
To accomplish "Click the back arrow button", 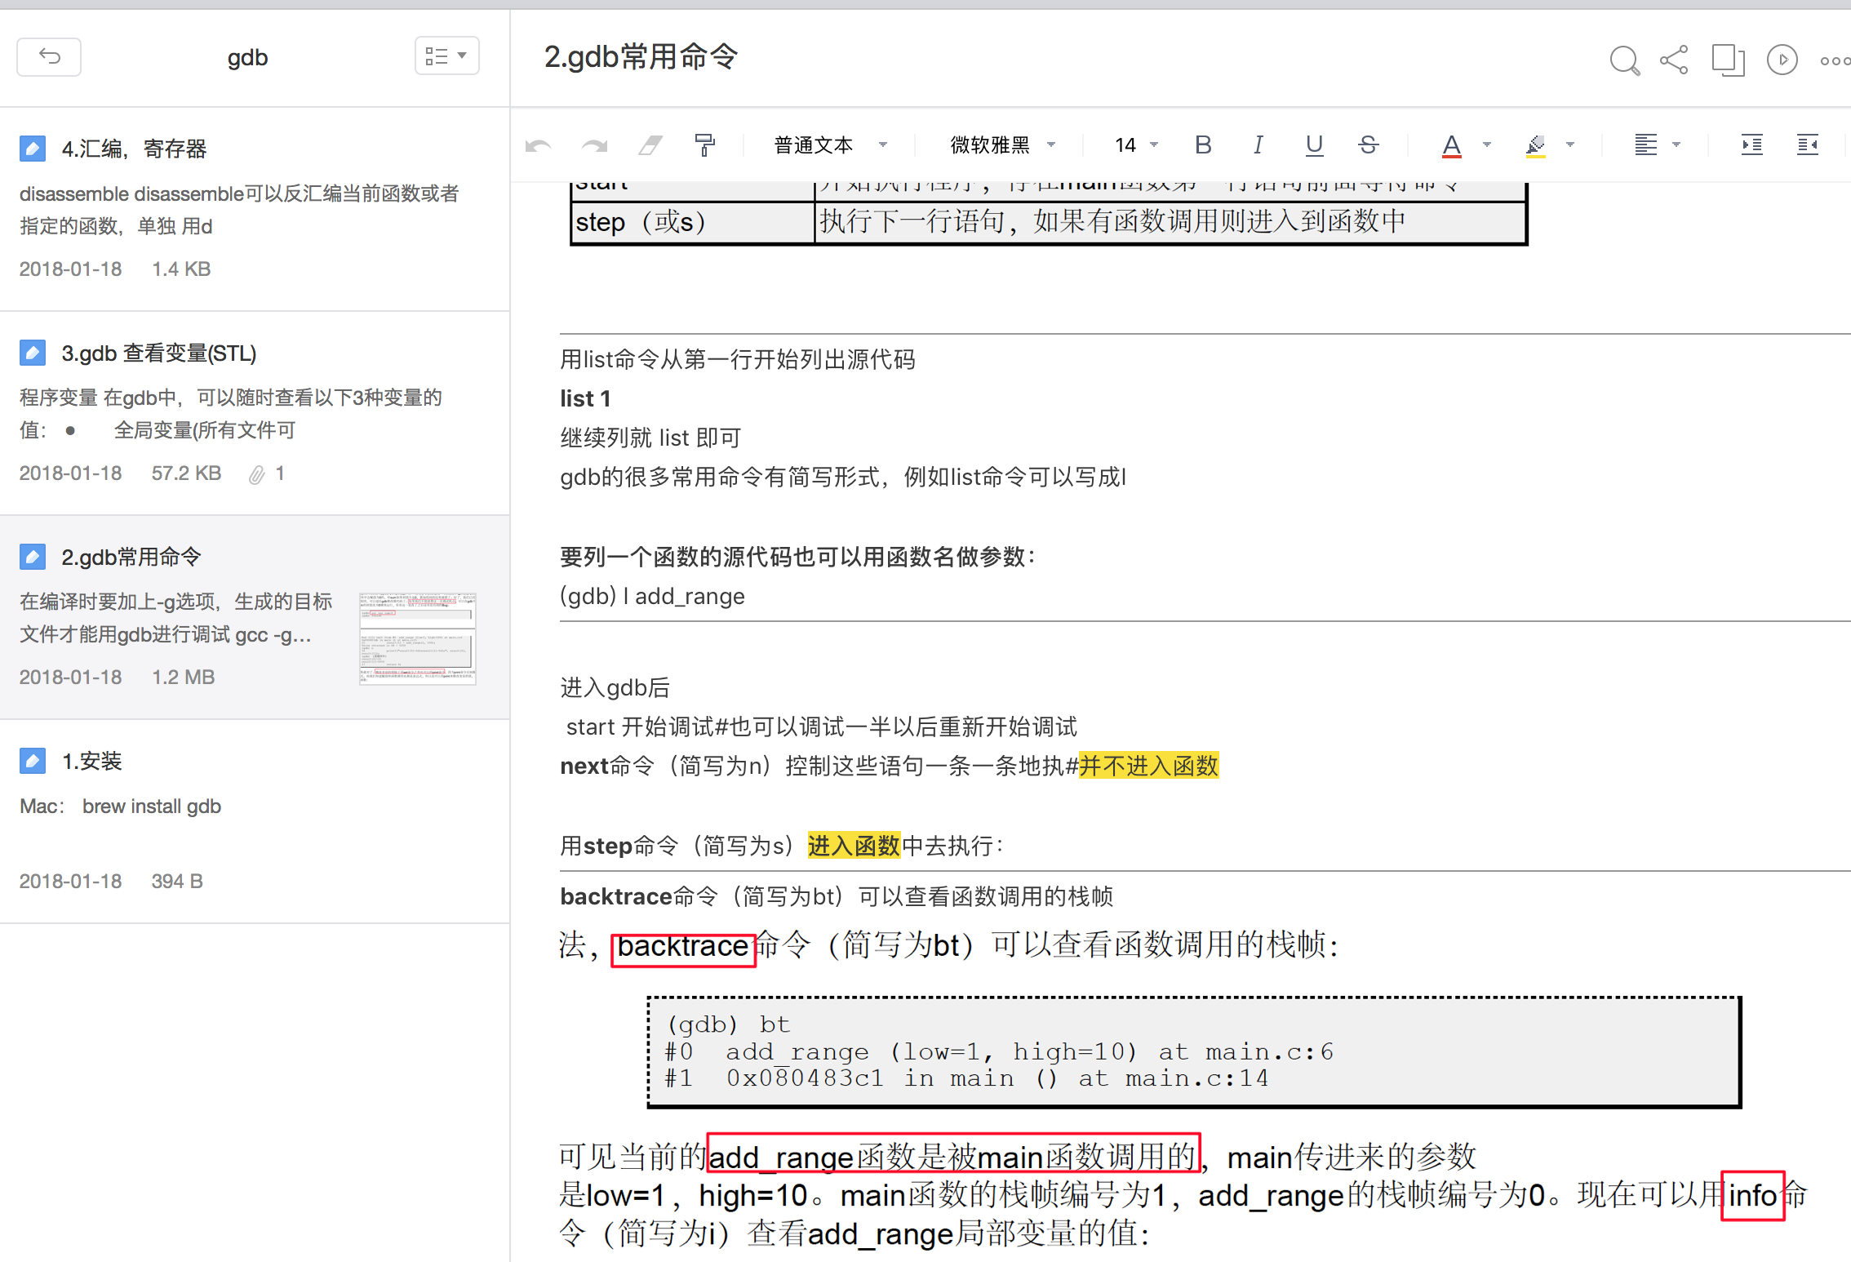I will (49, 56).
